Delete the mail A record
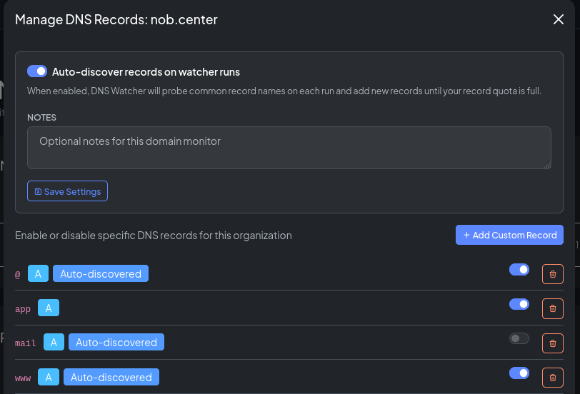The image size is (580, 394). [x=553, y=343]
